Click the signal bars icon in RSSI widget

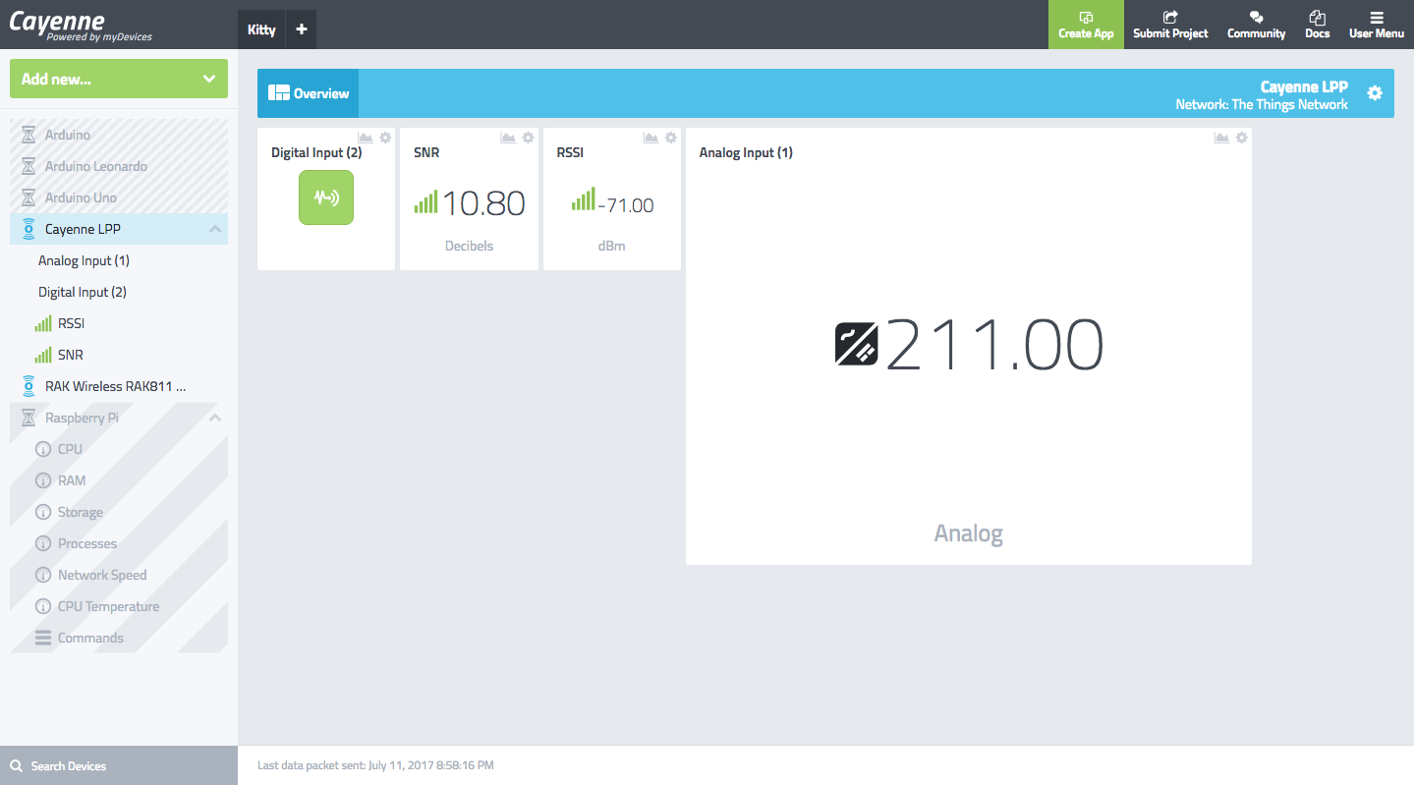pos(584,199)
